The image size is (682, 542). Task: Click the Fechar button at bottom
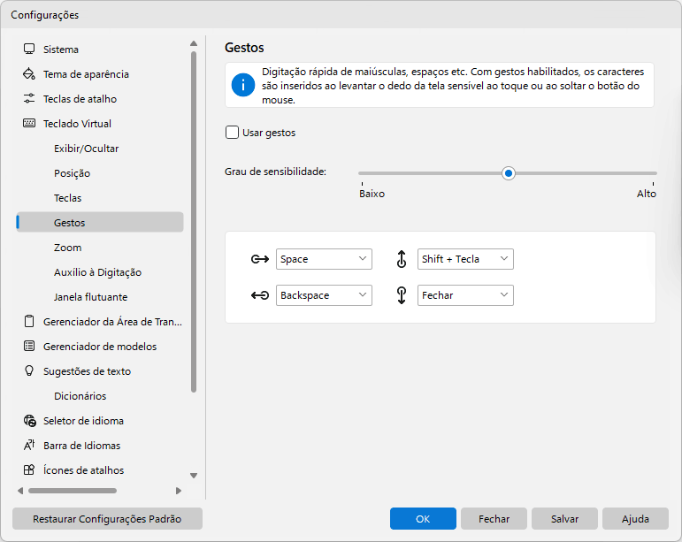[494, 518]
